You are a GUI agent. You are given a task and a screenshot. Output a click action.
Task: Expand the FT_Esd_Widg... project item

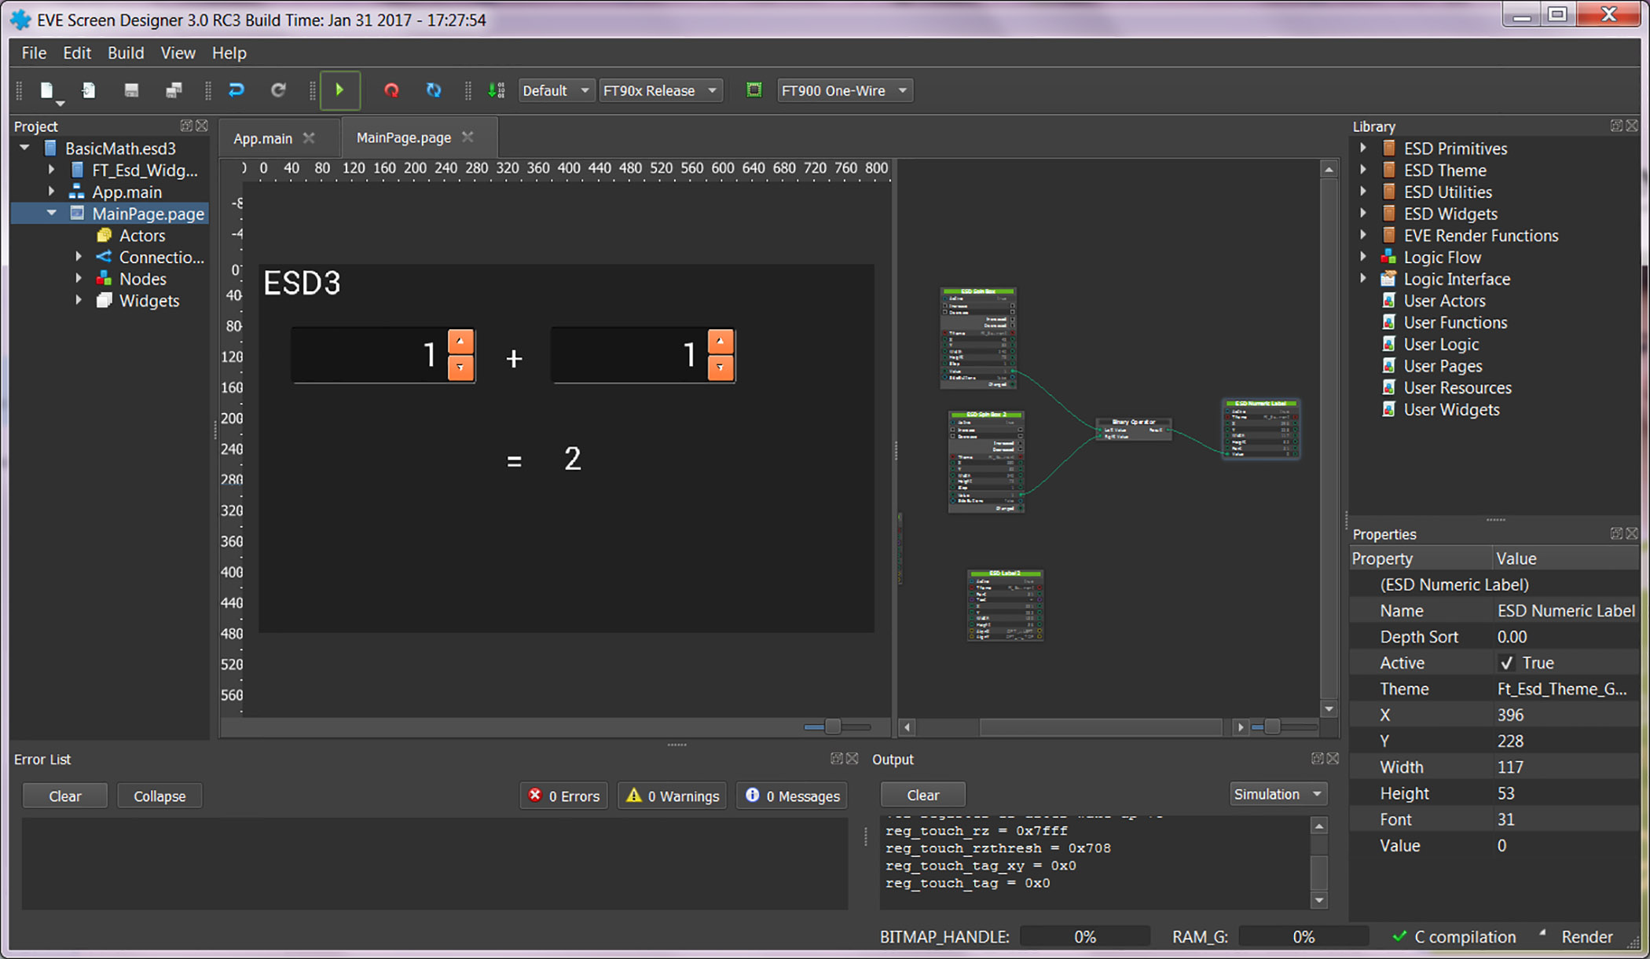point(51,170)
